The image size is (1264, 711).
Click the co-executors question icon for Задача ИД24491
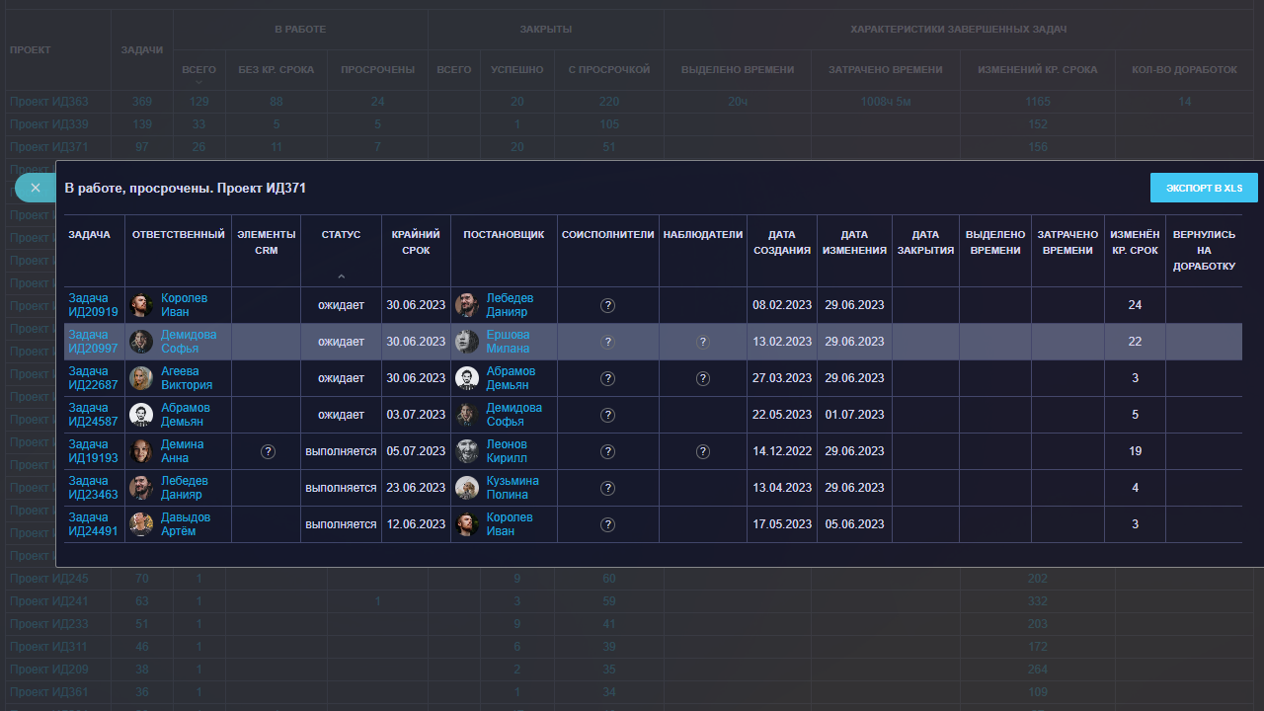click(608, 524)
